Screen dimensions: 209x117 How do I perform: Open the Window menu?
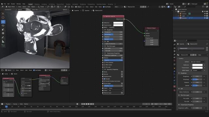pos(19,4)
